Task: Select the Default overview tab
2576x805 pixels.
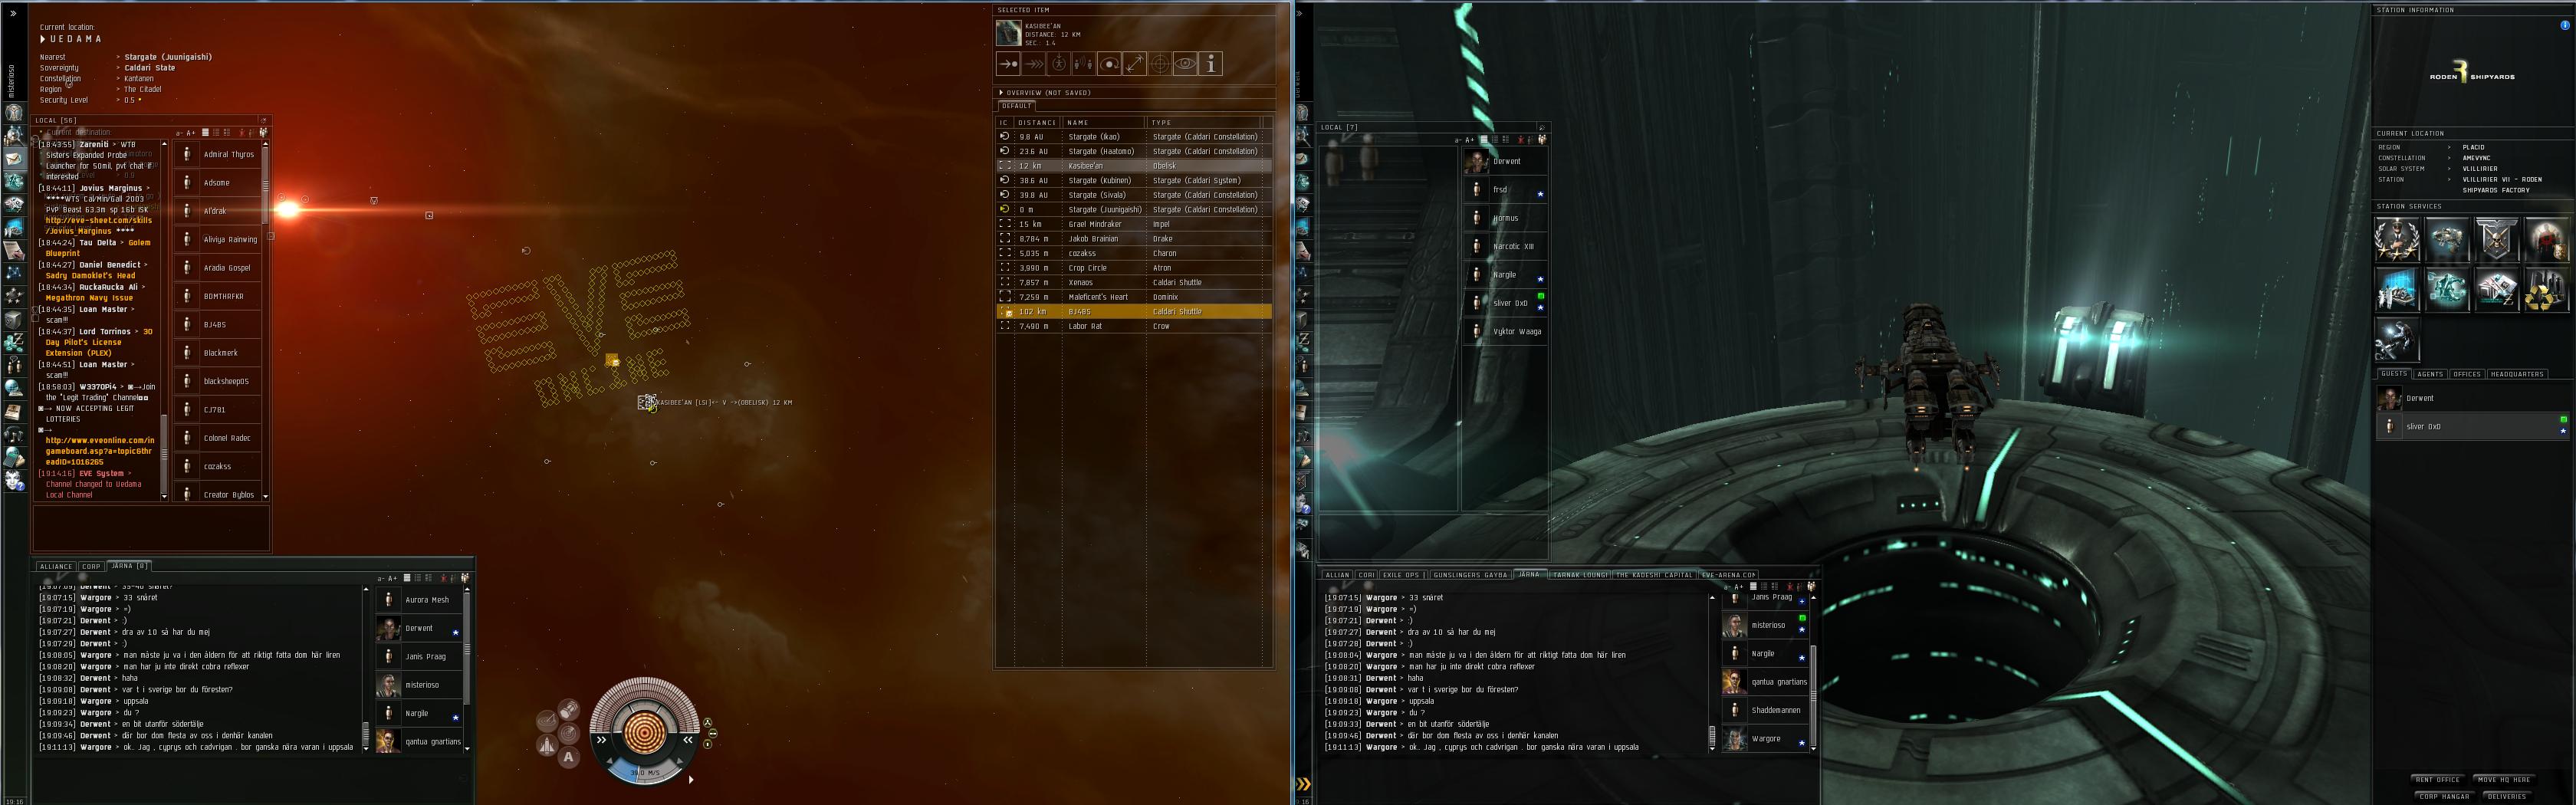Action: pyautogui.click(x=1016, y=106)
